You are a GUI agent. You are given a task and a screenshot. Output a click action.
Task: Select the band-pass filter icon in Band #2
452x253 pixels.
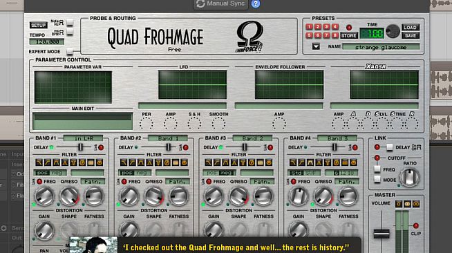click(141, 163)
